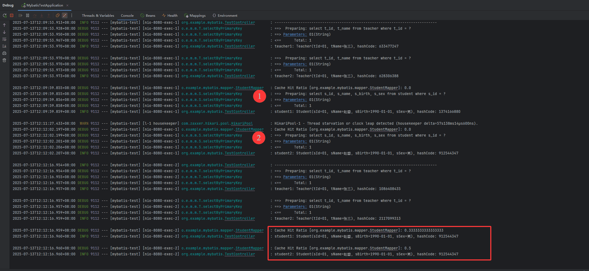Open View Breakpoints dialog
This screenshot has height=271, width=589.
58,15
